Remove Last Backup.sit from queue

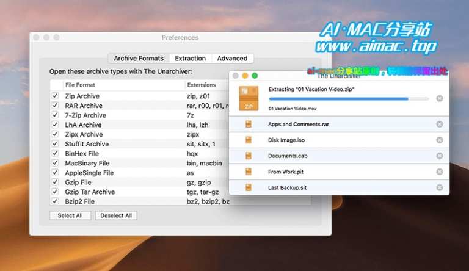pos(440,187)
